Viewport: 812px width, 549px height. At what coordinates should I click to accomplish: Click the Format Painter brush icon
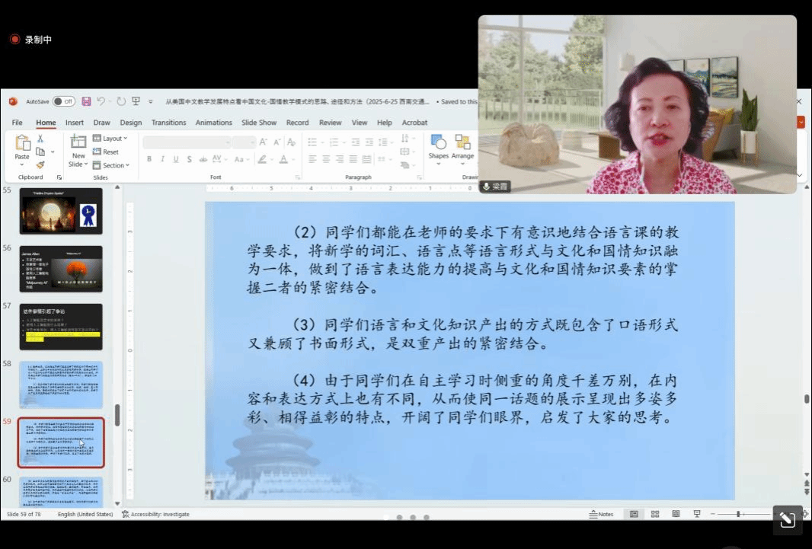click(x=40, y=165)
